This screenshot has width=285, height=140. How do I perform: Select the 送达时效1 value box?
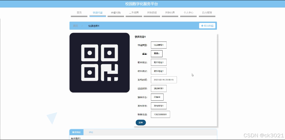[x=159, y=88]
